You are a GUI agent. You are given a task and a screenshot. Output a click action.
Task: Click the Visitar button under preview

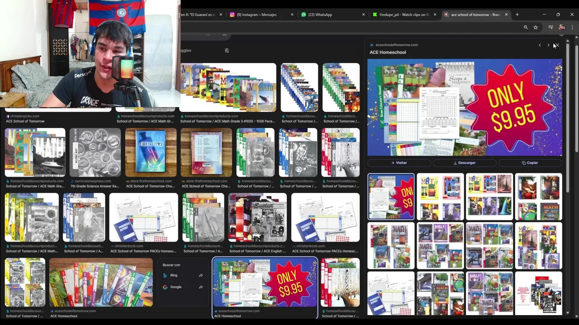pos(399,162)
